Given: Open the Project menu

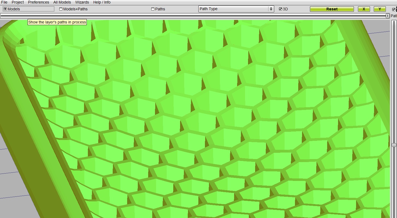Looking at the screenshot, I should 18,2.
